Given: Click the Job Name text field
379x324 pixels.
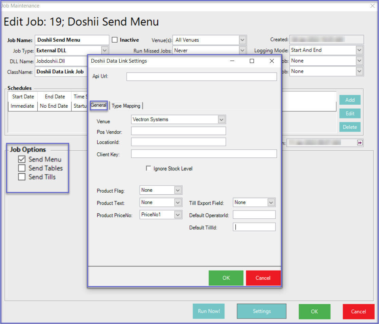Looking at the screenshot, I should 72,40.
